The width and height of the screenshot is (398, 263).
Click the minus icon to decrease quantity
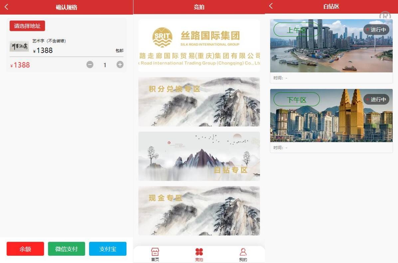(90, 65)
